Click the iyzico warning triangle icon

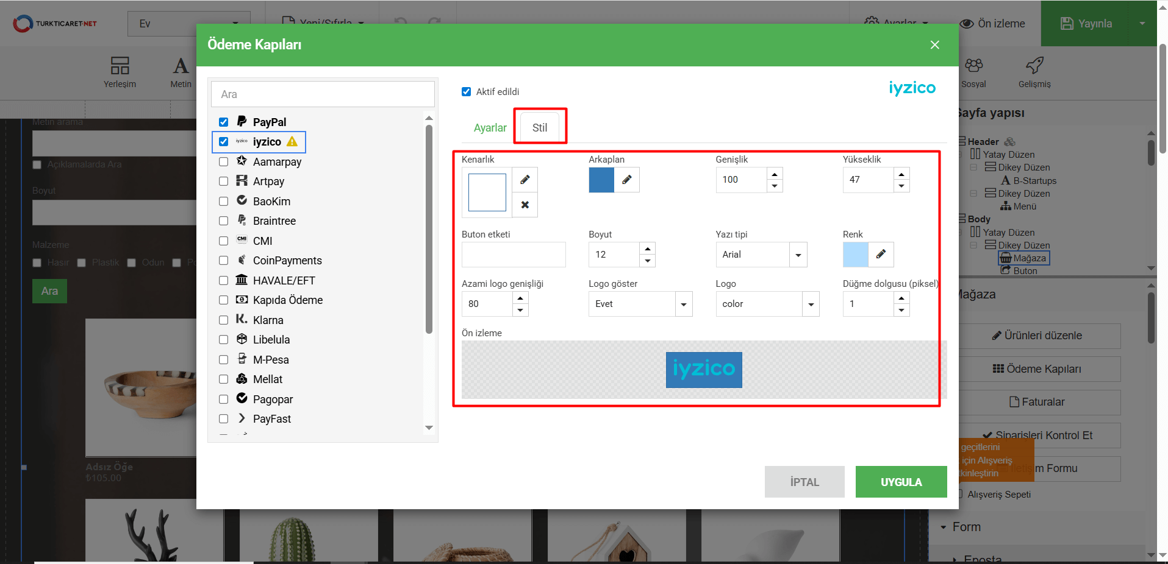pos(292,141)
